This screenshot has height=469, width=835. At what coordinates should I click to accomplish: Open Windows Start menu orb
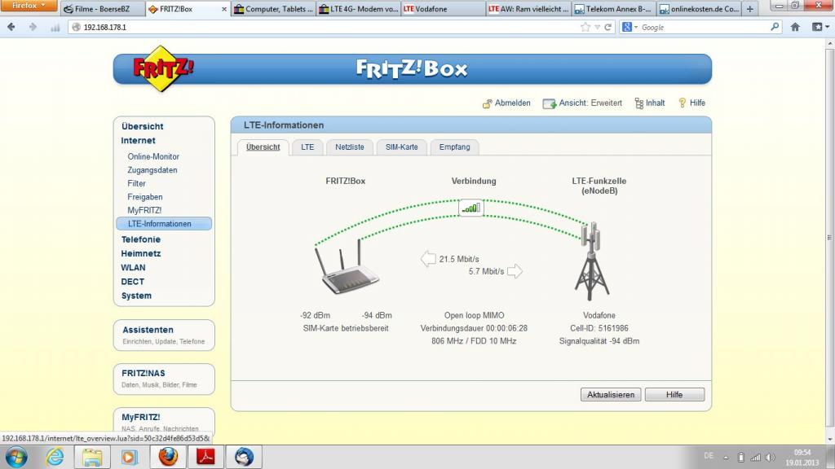click(x=16, y=458)
